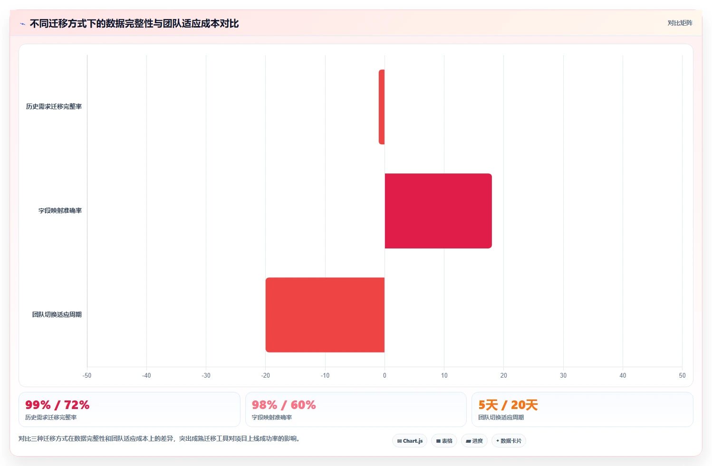Click the 历史需求迁移完整率 bar in the chart
This screenshot has height=466, width=712.
[x=382, y=107]
